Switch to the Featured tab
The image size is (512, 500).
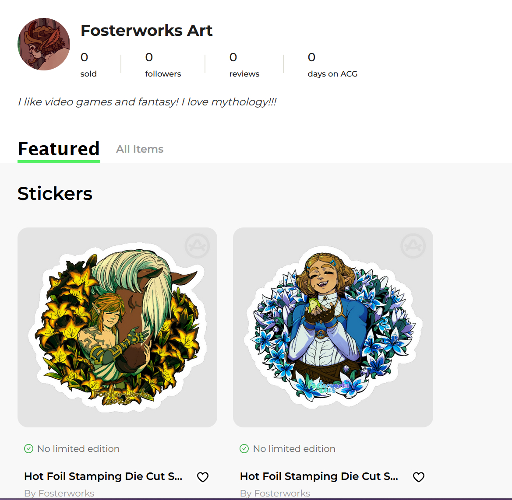[x=59, y=149]
